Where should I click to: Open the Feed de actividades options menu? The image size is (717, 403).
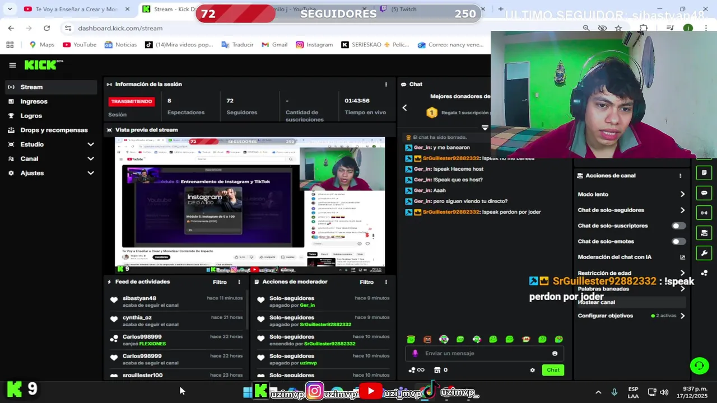pos(239,282)
